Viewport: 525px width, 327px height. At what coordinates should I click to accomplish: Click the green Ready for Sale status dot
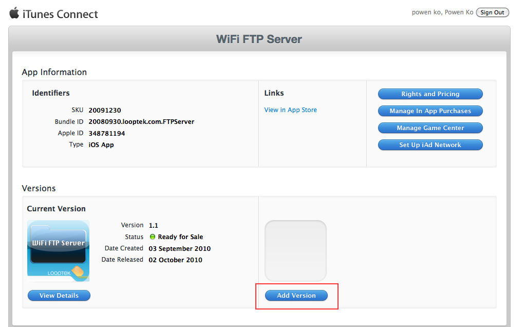pyautogui.click(x=153, y=237)
